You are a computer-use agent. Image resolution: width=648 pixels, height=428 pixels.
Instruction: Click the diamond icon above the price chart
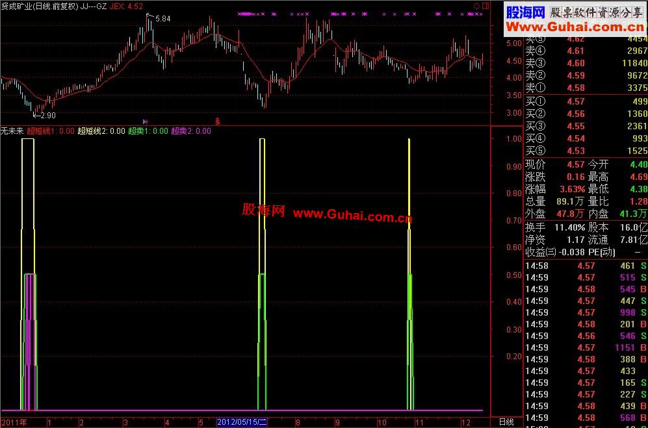pyautogui.click(x=476, y=6)
